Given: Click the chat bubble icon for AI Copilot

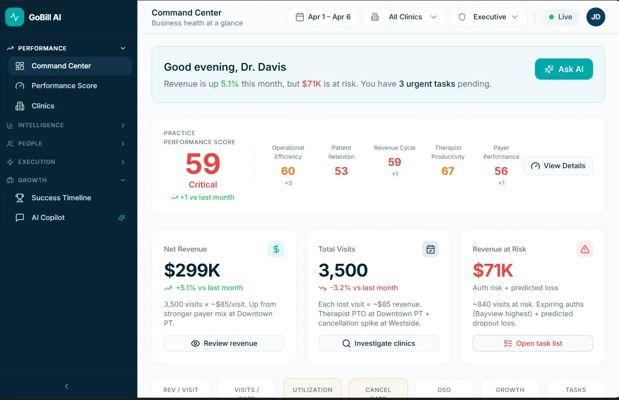Looking at the screenshot, I should point(20,218).
